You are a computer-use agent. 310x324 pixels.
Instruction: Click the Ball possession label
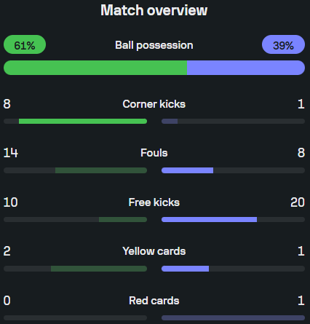click(154, 45)
